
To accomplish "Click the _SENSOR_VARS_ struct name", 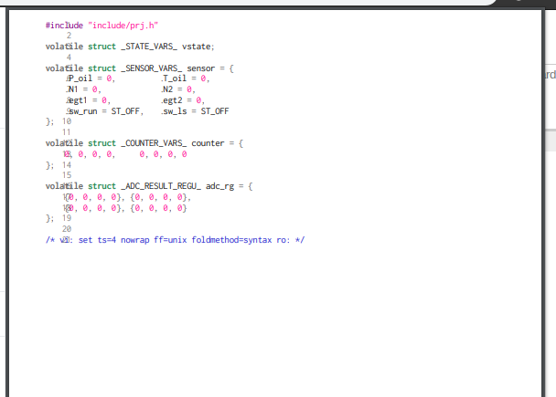I will (x=152, y=68).
